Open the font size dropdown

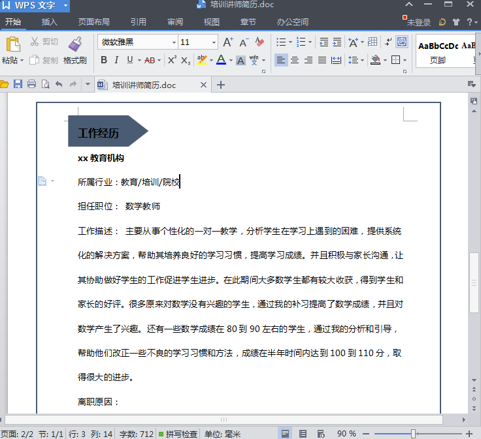(214, 42)
